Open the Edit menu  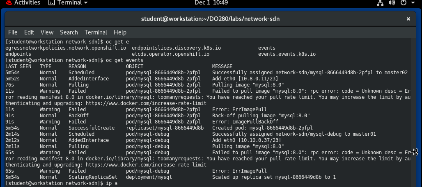pyautogui.click(x=29, y=32)
